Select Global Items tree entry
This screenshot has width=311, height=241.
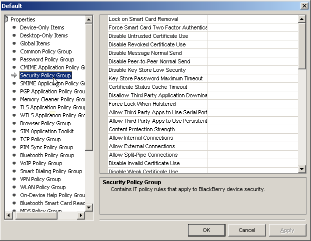click(x=35, y=43)
